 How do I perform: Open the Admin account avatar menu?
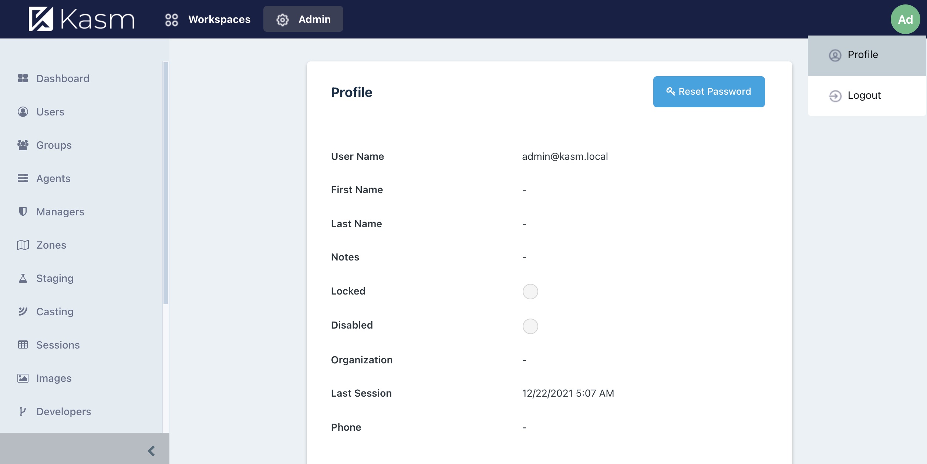point(905,19)
